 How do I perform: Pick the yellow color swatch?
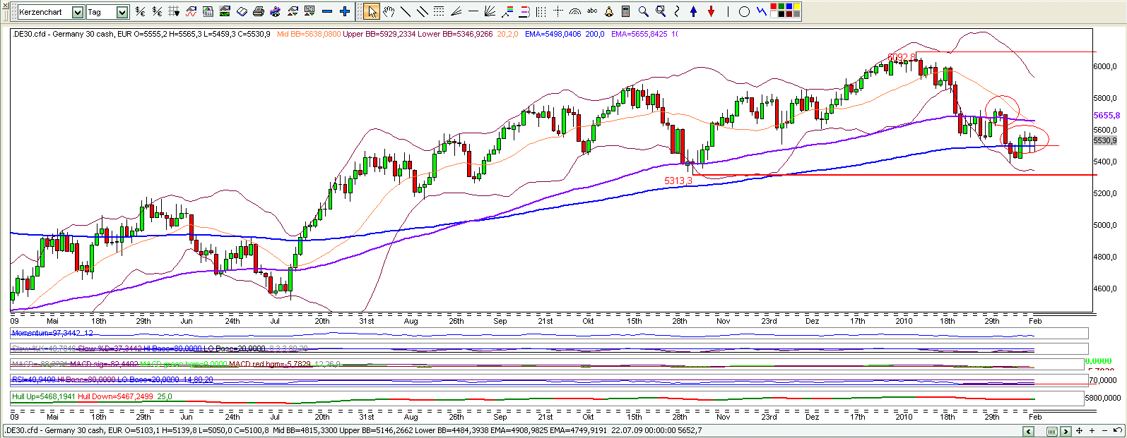pos(797,6)
